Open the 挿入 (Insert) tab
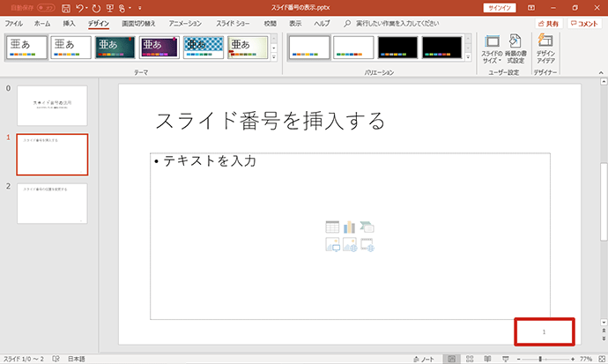 coord(69,24)
